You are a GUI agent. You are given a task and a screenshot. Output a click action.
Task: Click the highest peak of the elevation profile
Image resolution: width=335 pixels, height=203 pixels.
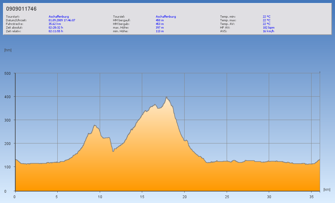click(x=167, y=97)
